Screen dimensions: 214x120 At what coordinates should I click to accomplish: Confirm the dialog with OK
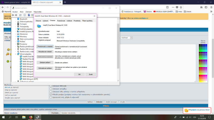coord(79,74)
